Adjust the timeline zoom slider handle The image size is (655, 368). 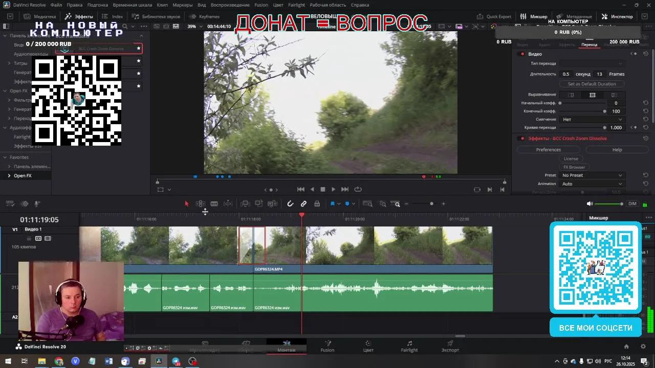tap(431, 204)
